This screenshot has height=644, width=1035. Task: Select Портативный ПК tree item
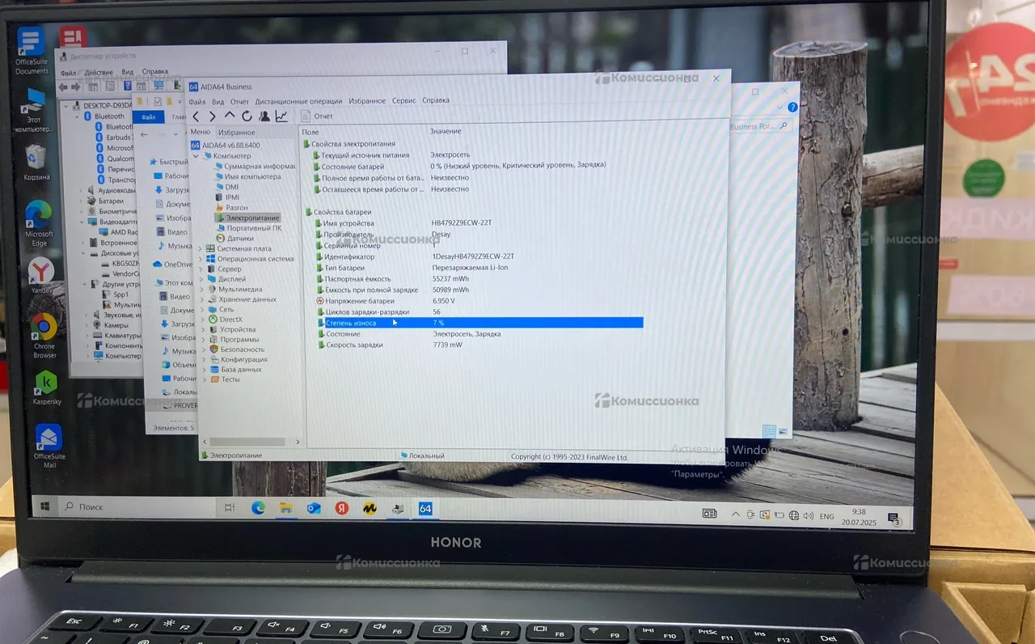[248, 228]
